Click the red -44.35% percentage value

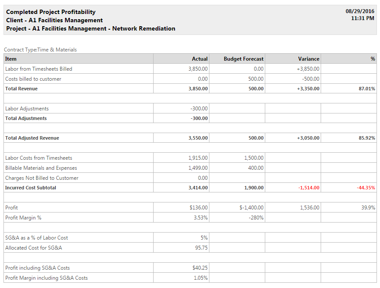(x=366, y=188)
